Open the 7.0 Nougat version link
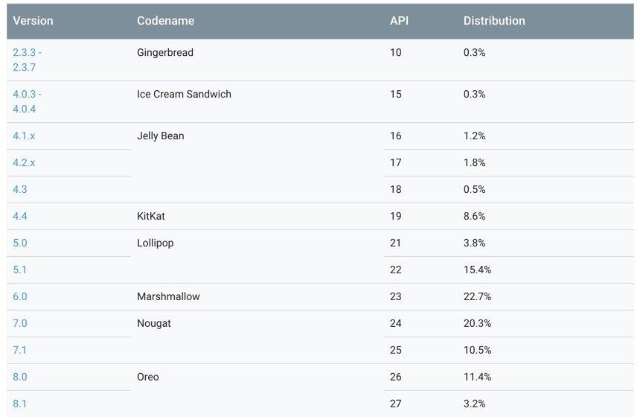640x417 pixels. pos(20,323)
